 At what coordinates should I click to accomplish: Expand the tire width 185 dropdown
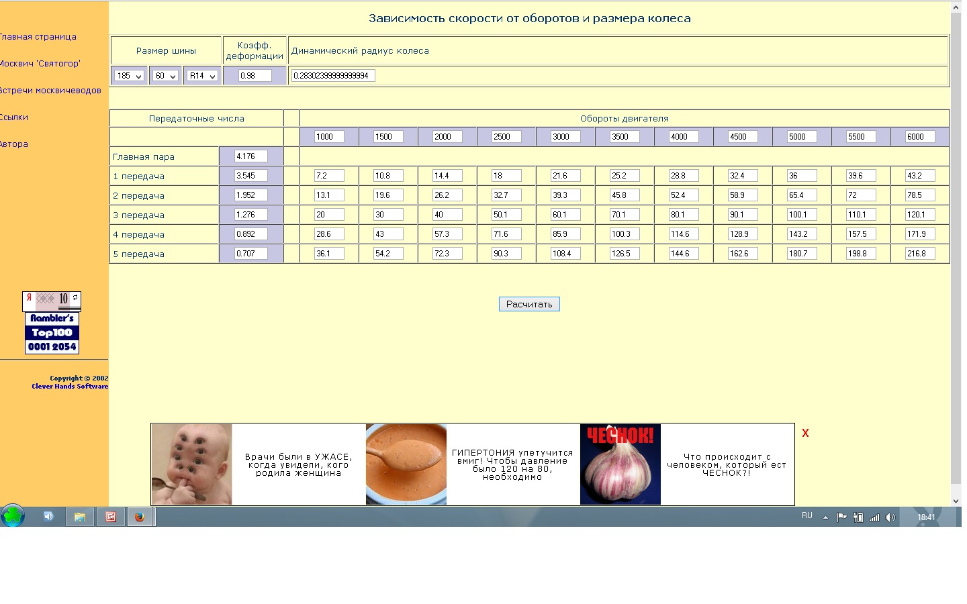[129, 76]
